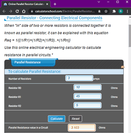Click the 'Ohms' unit beside Resistor R0
The height and width of the screenshot is (133, 131).
tap(114, 88)
